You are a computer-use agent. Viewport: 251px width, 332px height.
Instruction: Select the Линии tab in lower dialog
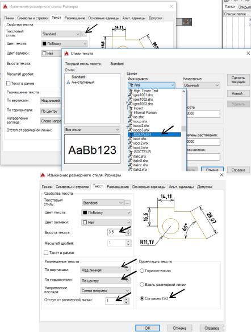click(47, 187)
